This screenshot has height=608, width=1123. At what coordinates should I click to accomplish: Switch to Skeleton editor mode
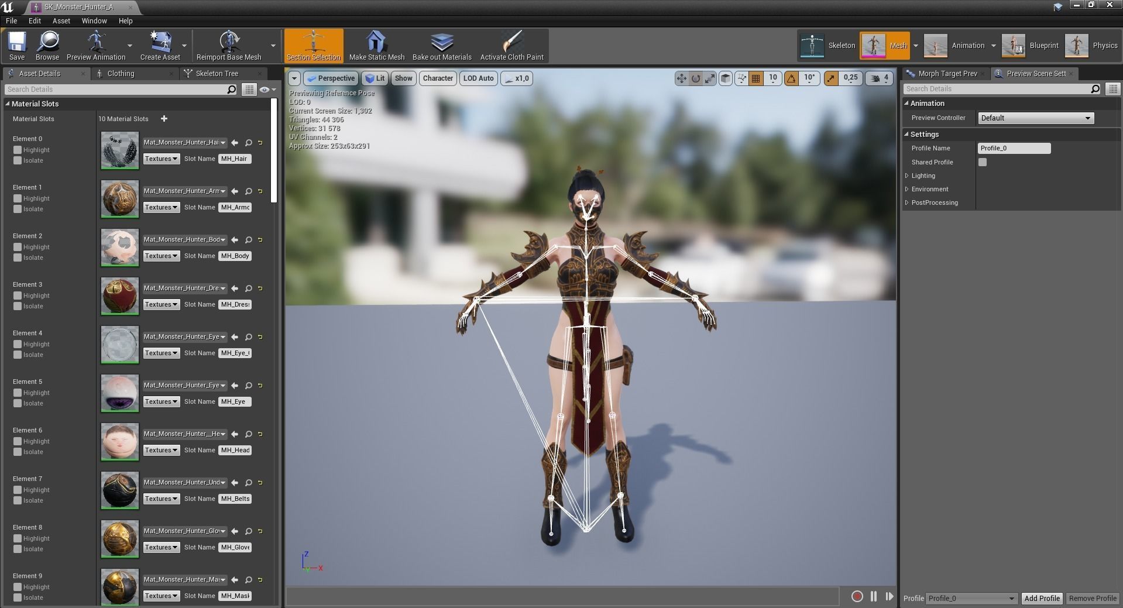point(828,46)
